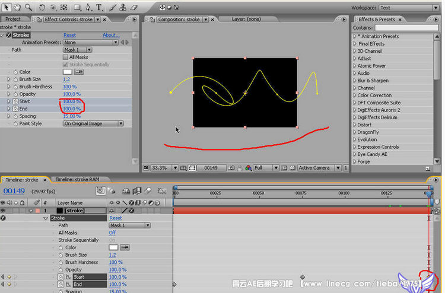Viewport: 445px width, 293px height.
Task: Click the About... link
Action: (x=111, y=35)
